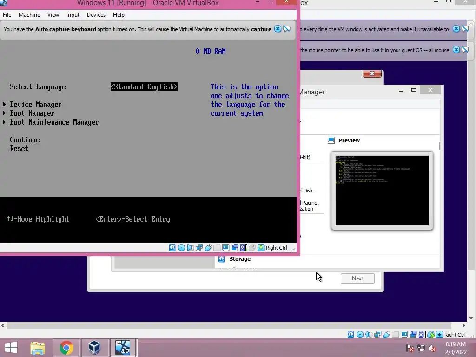Close the wizard dialog with red X
The height and width of the screenshot is (357, 476).
point(372,73)
